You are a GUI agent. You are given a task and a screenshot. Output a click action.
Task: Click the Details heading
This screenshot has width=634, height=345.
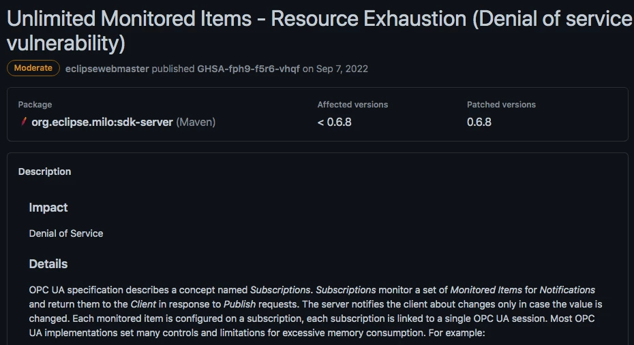click(x=48, y=263)
